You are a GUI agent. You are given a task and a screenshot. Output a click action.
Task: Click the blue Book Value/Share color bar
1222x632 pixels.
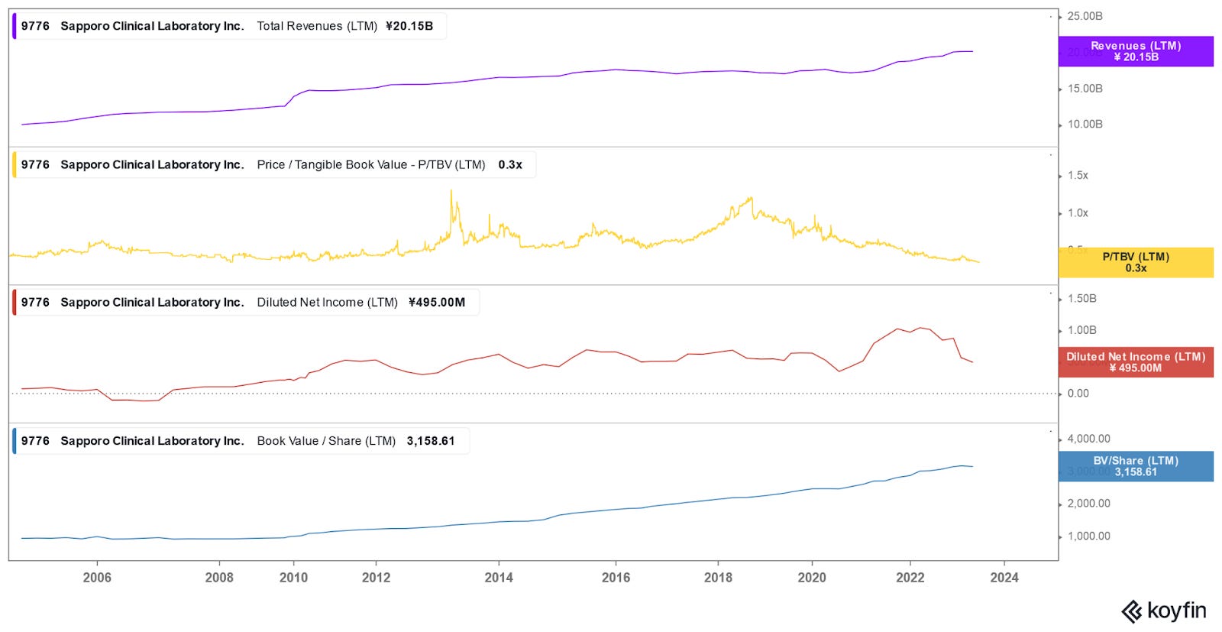14,441
